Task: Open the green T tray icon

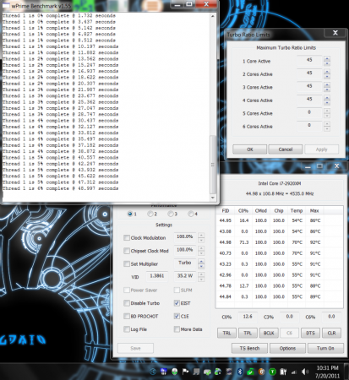Action: tap(272, 372)
